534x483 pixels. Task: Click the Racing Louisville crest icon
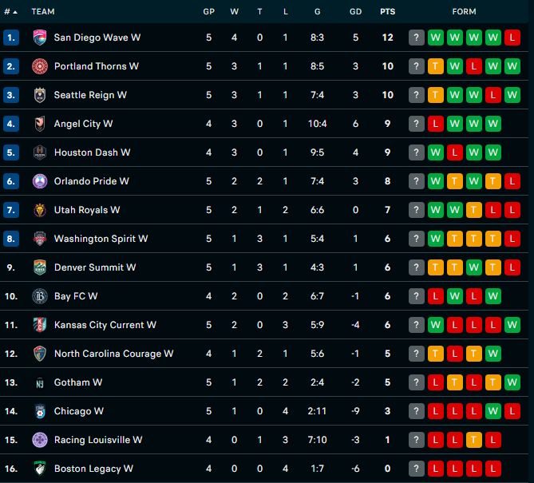(x=40, y=440)
